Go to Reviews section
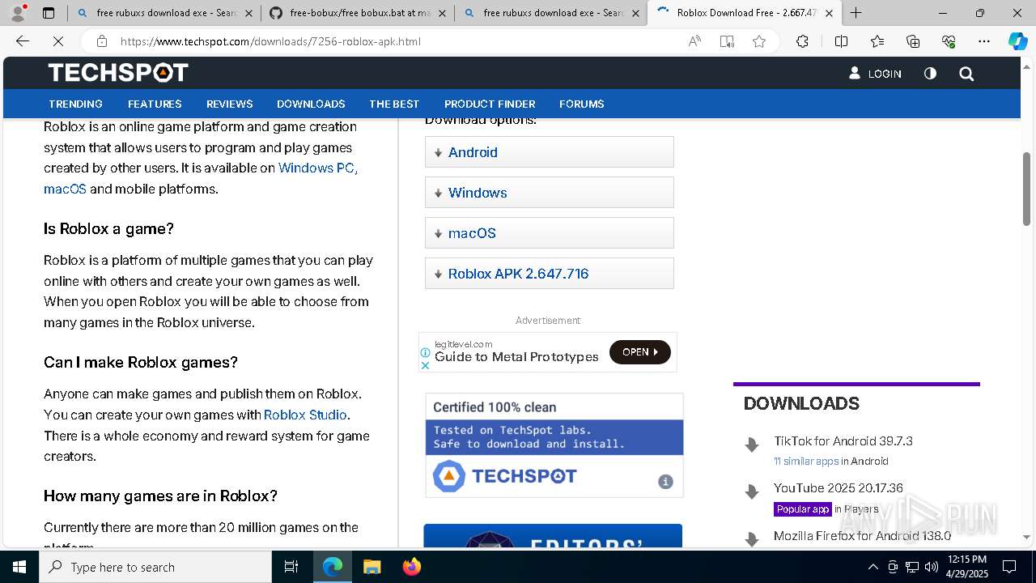Screen dimensions: 1036x583 click(230, 104)
